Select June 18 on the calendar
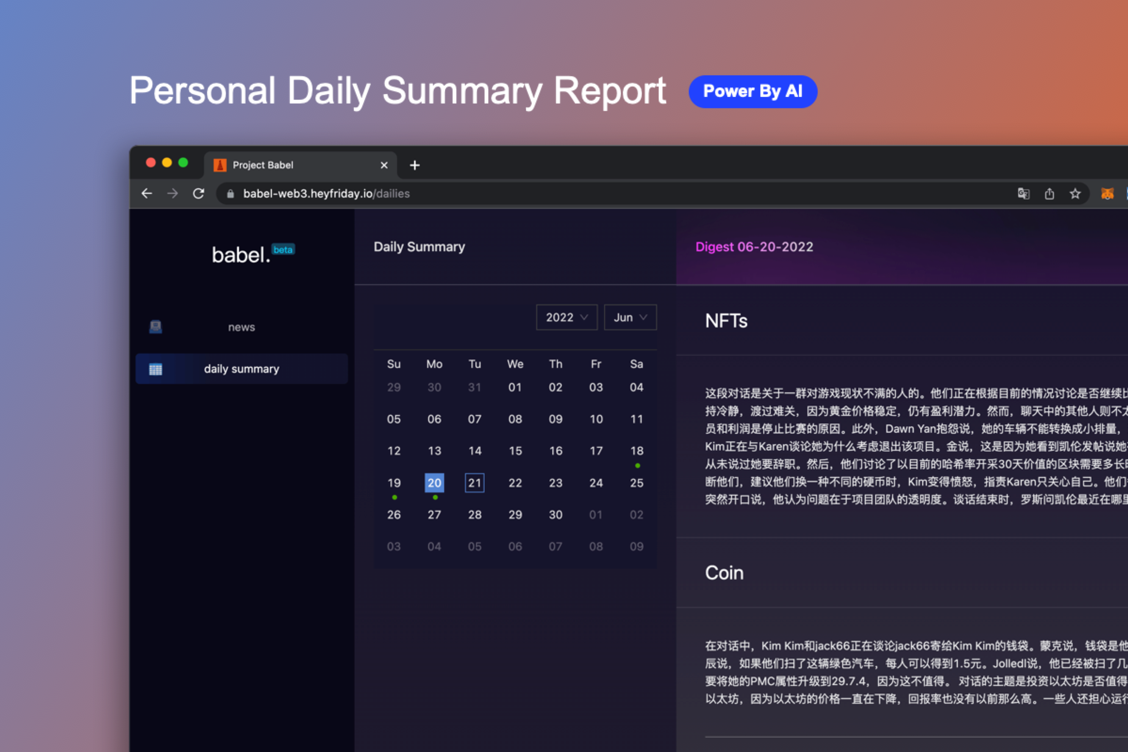This screenshot has width=1128, height=752. [636, 451]
